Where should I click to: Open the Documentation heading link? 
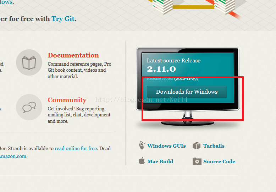tap(73, 55)
